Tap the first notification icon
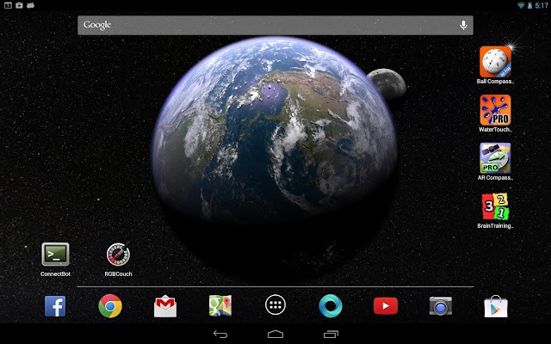Screen dimensions: 551x344 (x=8, y=5)
